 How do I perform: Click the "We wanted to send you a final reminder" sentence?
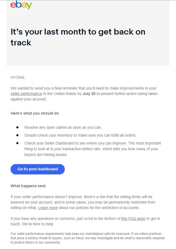[84, 88]
